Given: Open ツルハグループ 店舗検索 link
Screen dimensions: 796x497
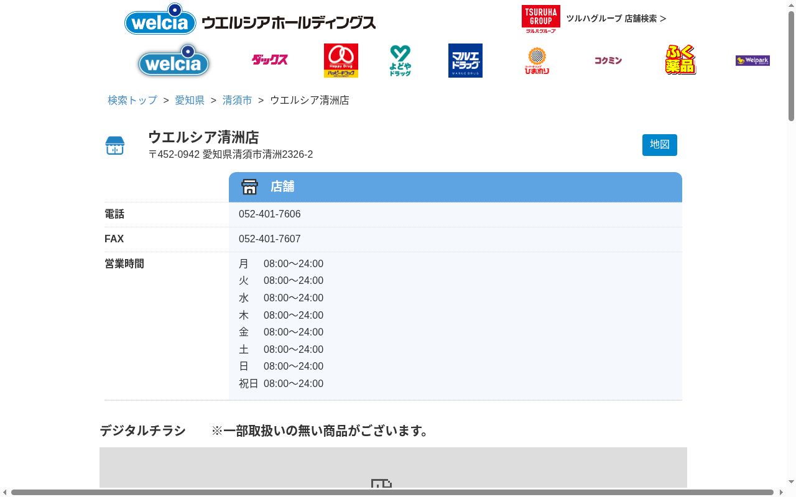Looking at the screenshot, I should [x=616, y=19].
